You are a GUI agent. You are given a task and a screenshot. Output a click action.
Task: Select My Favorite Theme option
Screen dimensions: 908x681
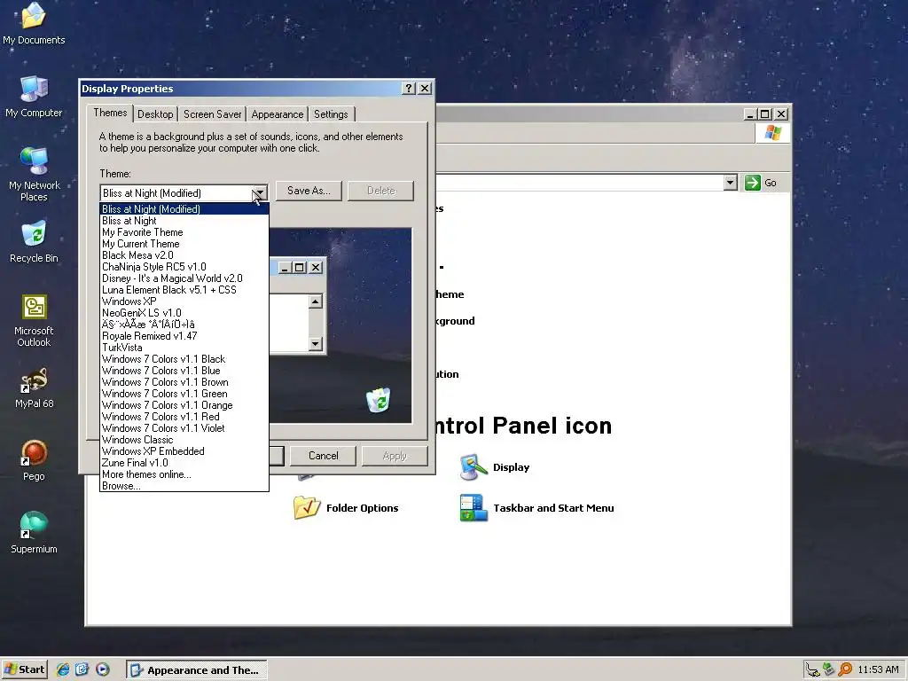click(184, 232)
